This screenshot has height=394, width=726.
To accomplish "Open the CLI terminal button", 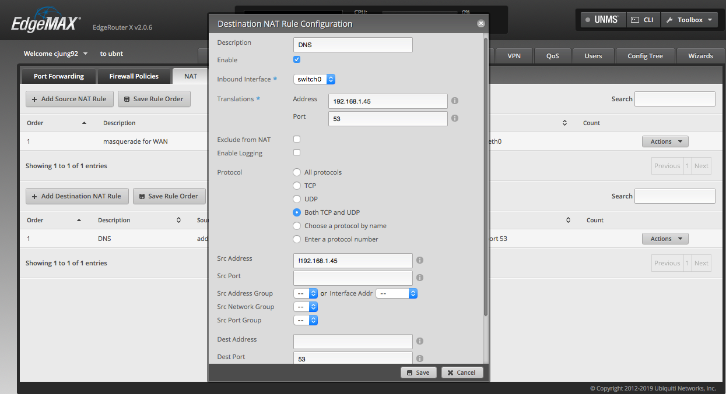I will tap(643, 20).
